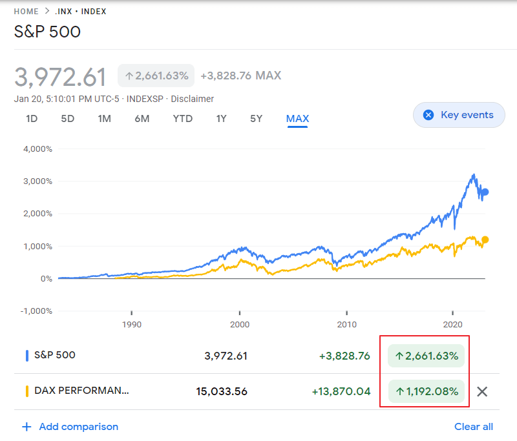Click the X icon inside Key events
The width and height of the screenshot is (517, 441).
point(428,115)
